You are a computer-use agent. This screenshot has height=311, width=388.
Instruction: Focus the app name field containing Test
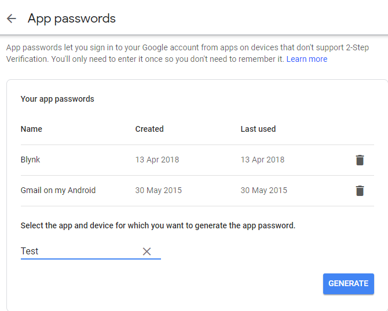pyautogui.click(x=78, y=251)
